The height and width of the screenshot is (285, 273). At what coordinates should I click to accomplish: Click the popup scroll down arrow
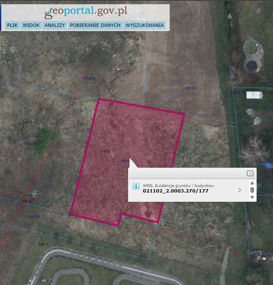click(x=252, y=197)
